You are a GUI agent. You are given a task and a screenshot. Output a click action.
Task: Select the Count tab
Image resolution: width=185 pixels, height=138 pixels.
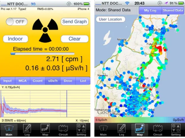pos(38,81)
